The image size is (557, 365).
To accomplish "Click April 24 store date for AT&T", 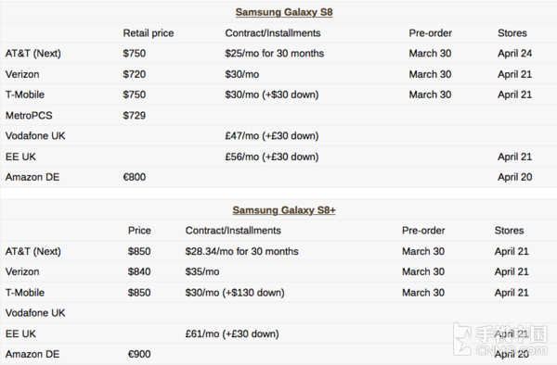I will pyautogui.click(x=514, y=54).
